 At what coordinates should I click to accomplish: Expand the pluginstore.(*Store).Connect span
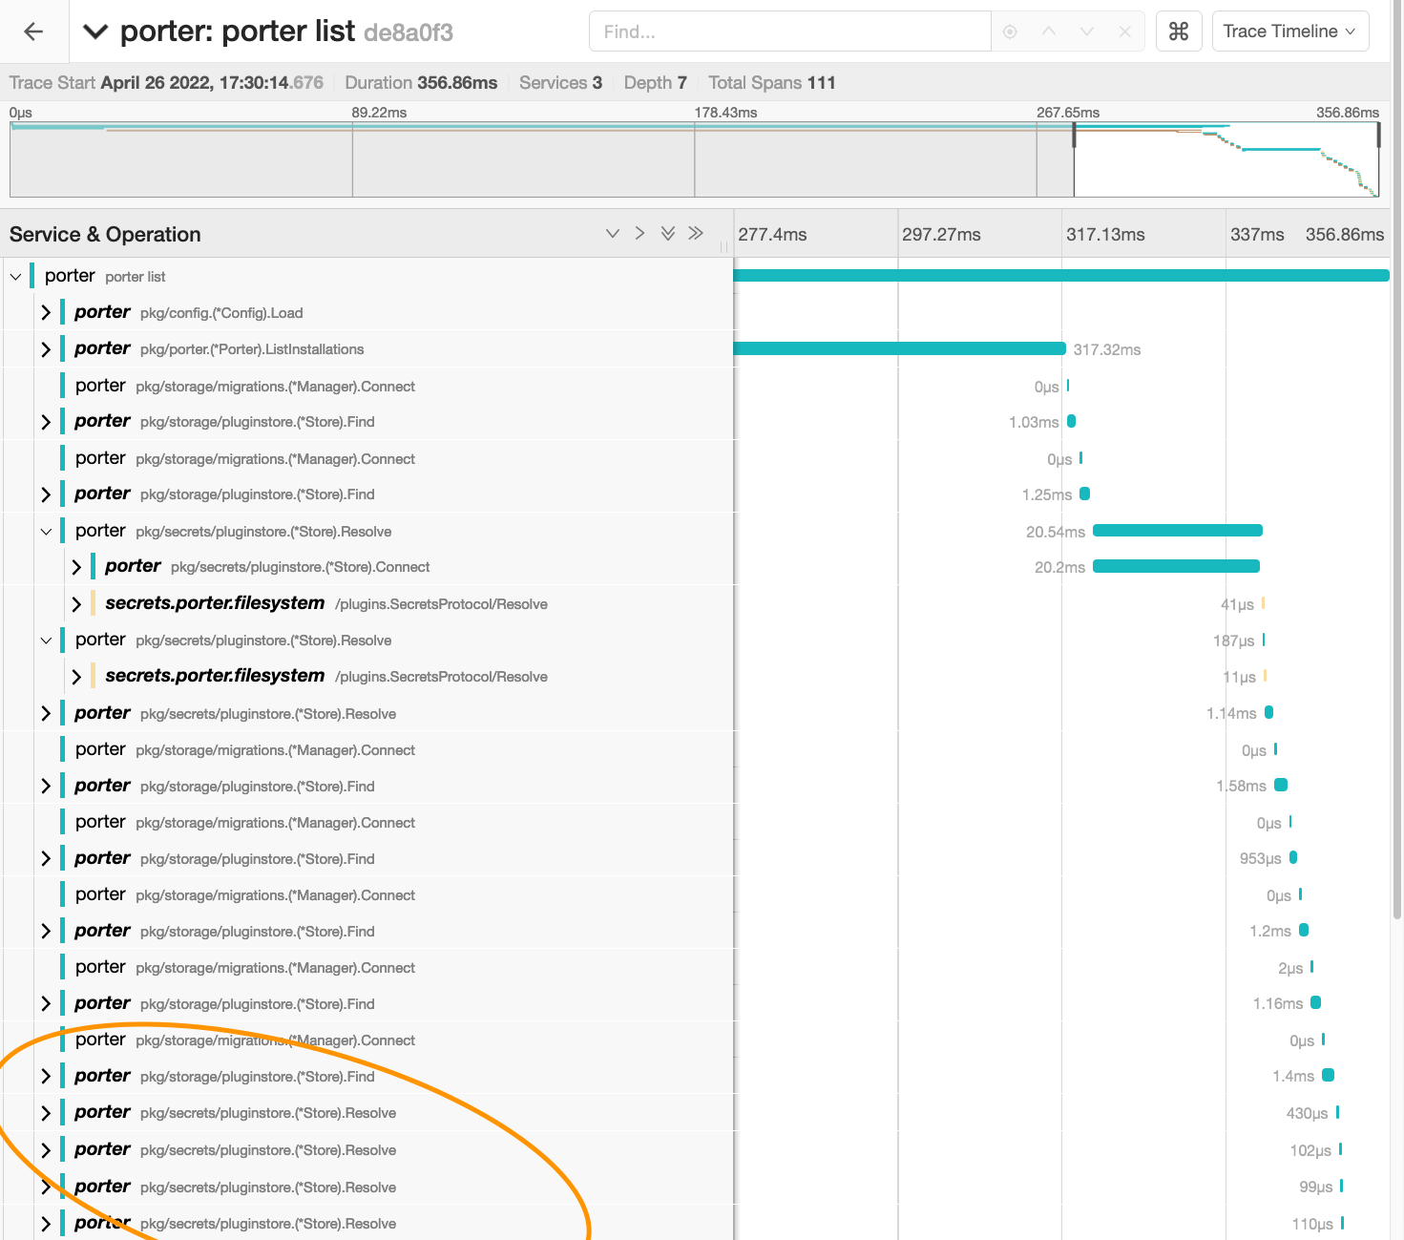coord(76,566)
